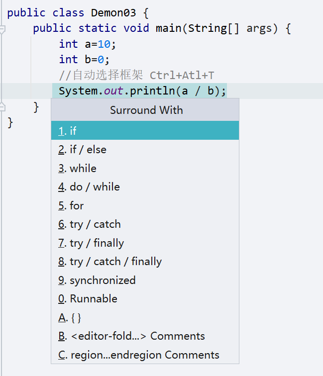Select '7. try / finally' entry
This screenshot has width=323, height=376.
[145, 243]
